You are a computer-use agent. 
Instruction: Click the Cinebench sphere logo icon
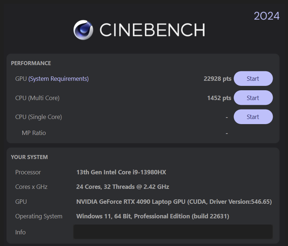83,29
